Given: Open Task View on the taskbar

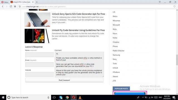Looking at the screenshot, I should [x=54, y=97].
